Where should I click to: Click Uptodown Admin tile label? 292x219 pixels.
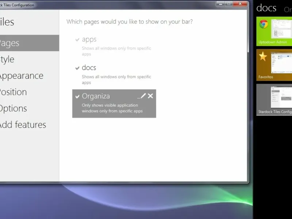click(x=273, y=42)
